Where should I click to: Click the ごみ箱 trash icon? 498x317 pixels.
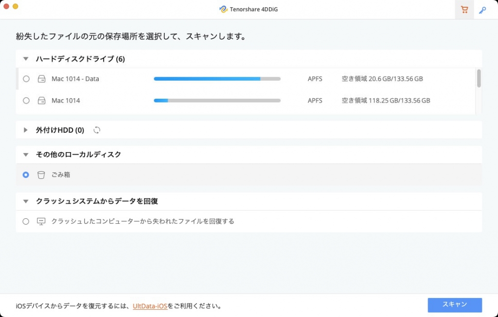pyautogui.click(x=41, y=175)
